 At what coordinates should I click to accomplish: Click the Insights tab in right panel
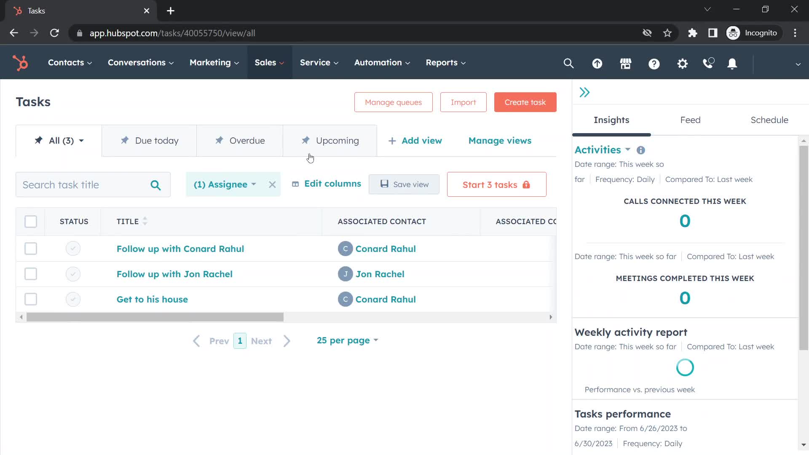(x=611, y=120)
